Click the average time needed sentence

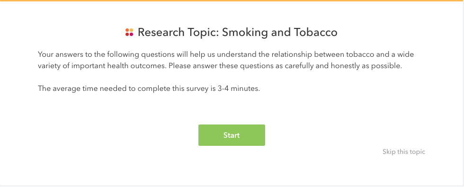coord(149,89)
